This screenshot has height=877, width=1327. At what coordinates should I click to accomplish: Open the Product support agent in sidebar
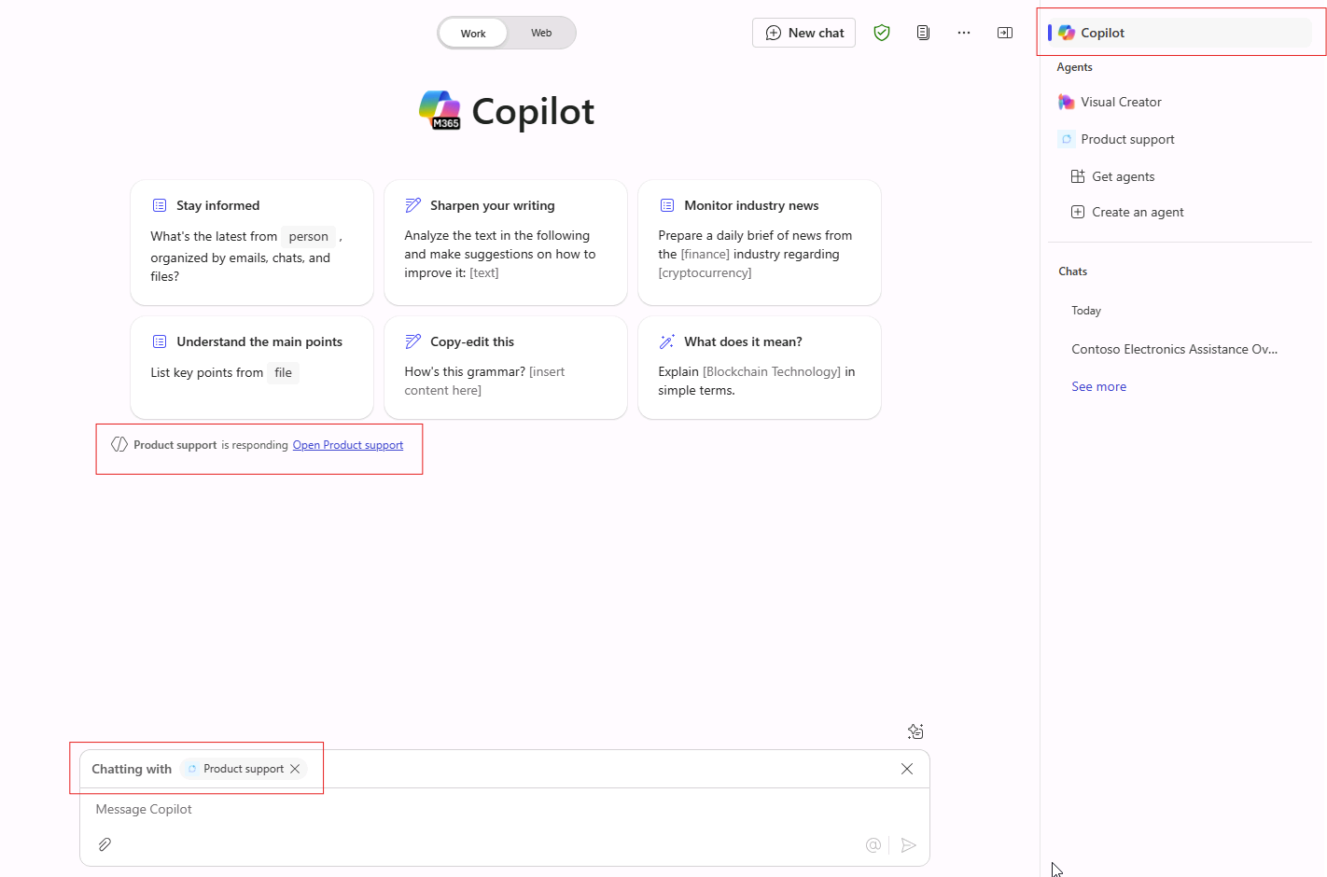coord(1127,139)
